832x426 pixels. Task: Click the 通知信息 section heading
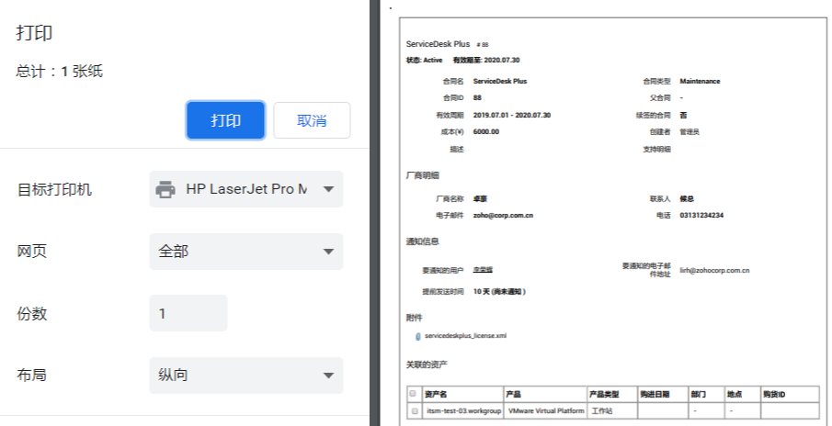[422, 241]
